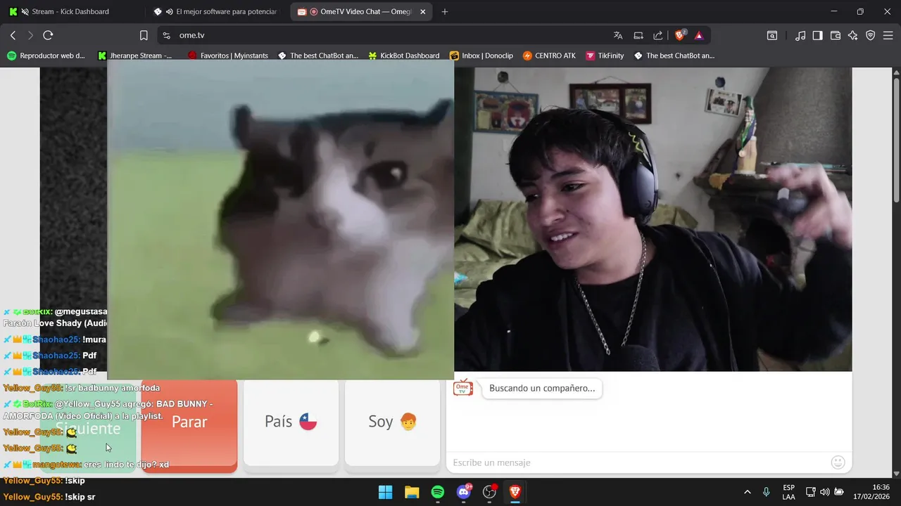901x506 pixels.
Task: Open site settings icon beside ome.tv address
Action: point(166,35)
